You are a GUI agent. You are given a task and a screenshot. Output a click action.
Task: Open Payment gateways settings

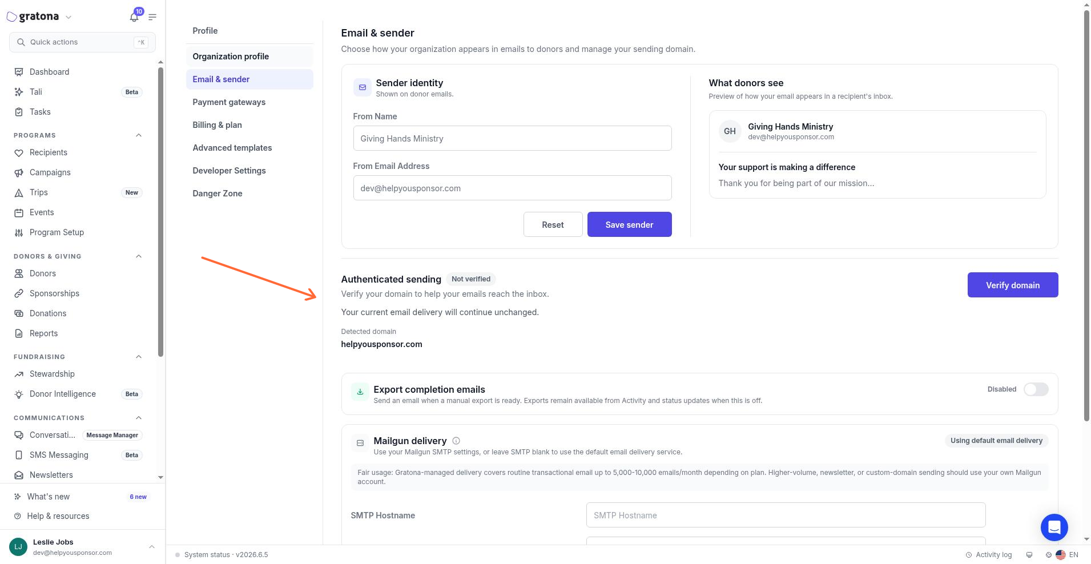249,102
